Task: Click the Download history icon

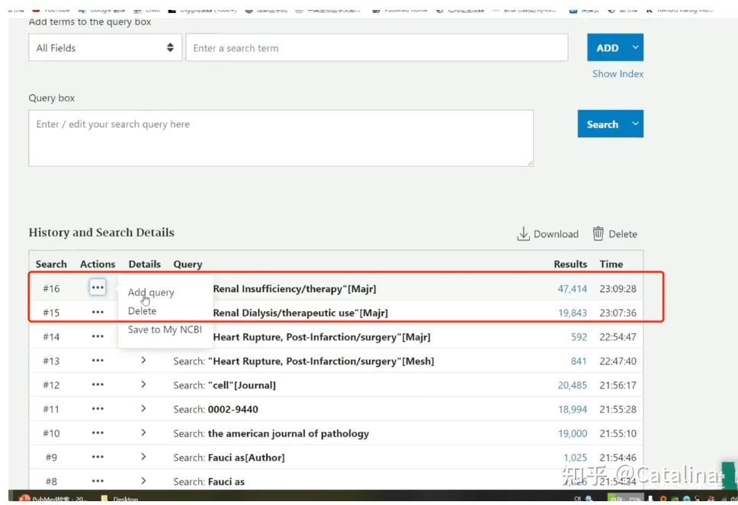Action: 524,234
